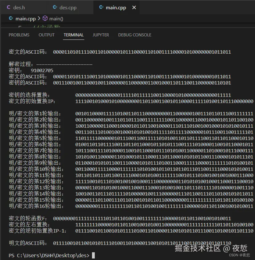Click the '密文的左右置换' line
255x260 pixels.
click(x=131, y=225)
